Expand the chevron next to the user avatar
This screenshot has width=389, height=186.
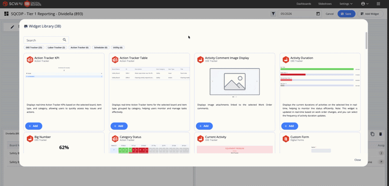click(368, 4)
